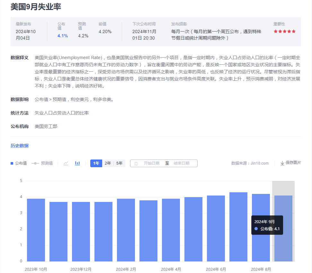
Task: Click the tallest bar for 2024年 7月
Action: (x=238, y=227)
